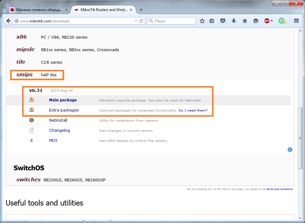Bookmark this page with the star icon
305x223 pixels.
pos(202,21)
